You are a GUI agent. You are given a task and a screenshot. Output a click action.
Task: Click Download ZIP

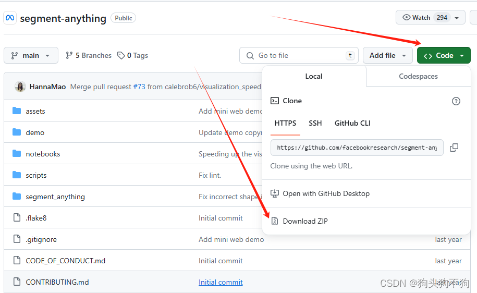point(305,221)
